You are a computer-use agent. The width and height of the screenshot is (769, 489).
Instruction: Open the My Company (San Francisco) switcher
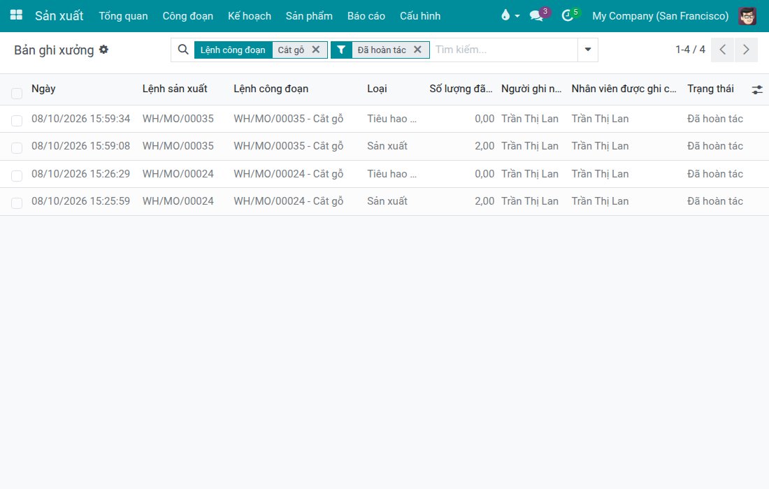coord(660,15)
